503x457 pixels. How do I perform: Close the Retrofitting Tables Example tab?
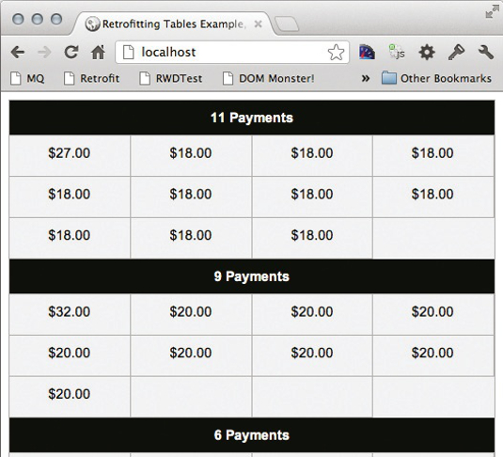258,24
